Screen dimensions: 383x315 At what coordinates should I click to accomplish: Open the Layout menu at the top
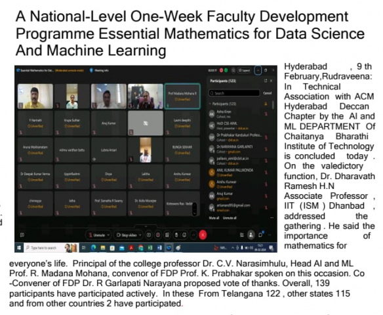[244, 70]
